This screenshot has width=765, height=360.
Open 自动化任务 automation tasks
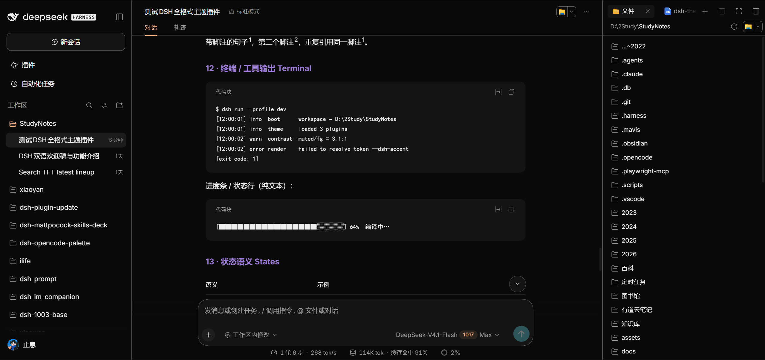(33, 84)
